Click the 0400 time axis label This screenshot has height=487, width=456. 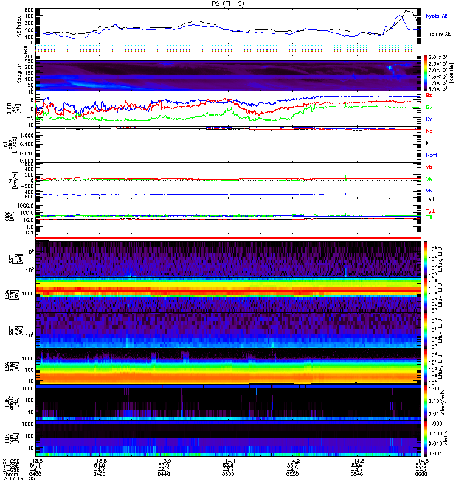(x=35, y=474)
